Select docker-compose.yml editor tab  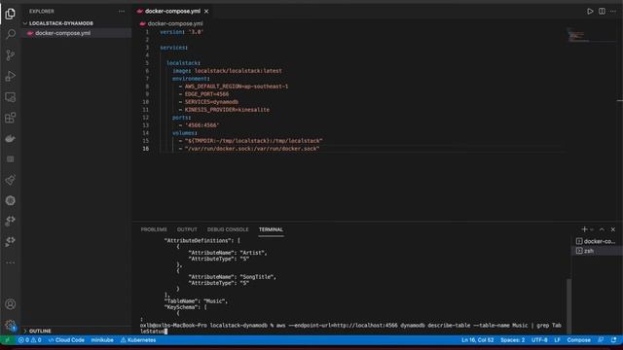click(172, 11)
